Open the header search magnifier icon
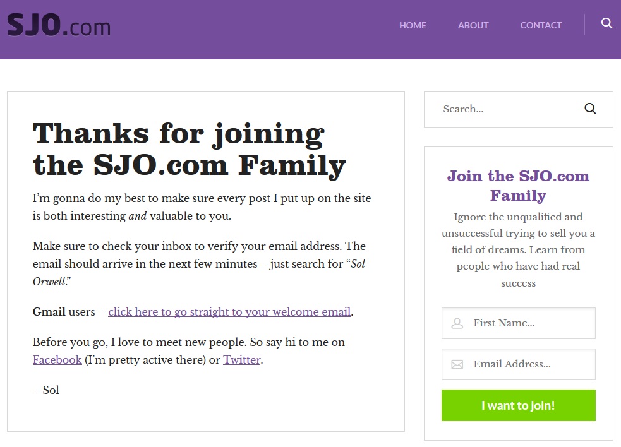The image size is (621, 447). [606, 23]
